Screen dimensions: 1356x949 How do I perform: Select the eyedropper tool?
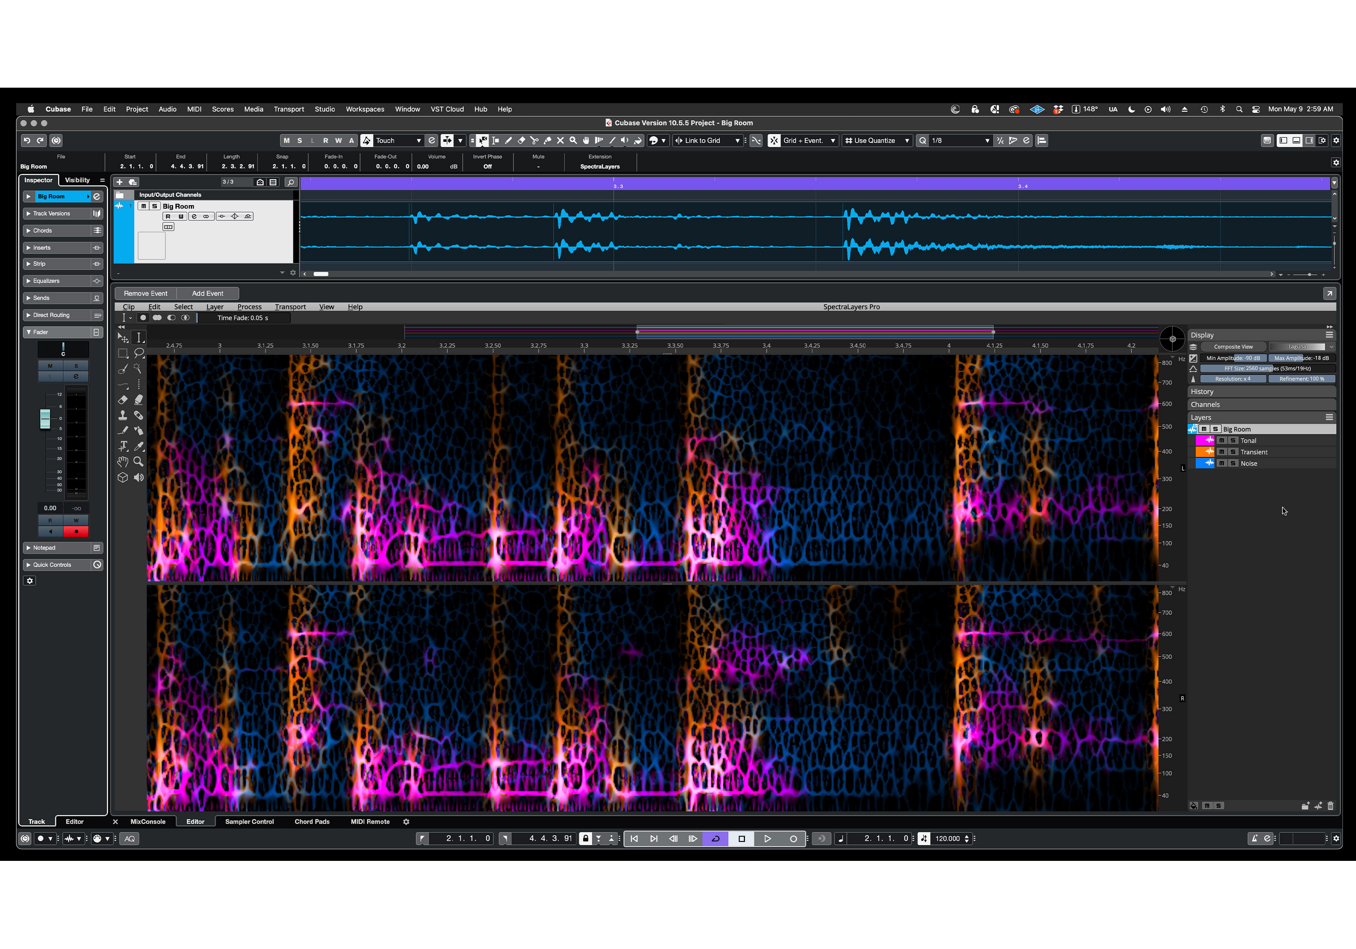[x=138, y=446]
